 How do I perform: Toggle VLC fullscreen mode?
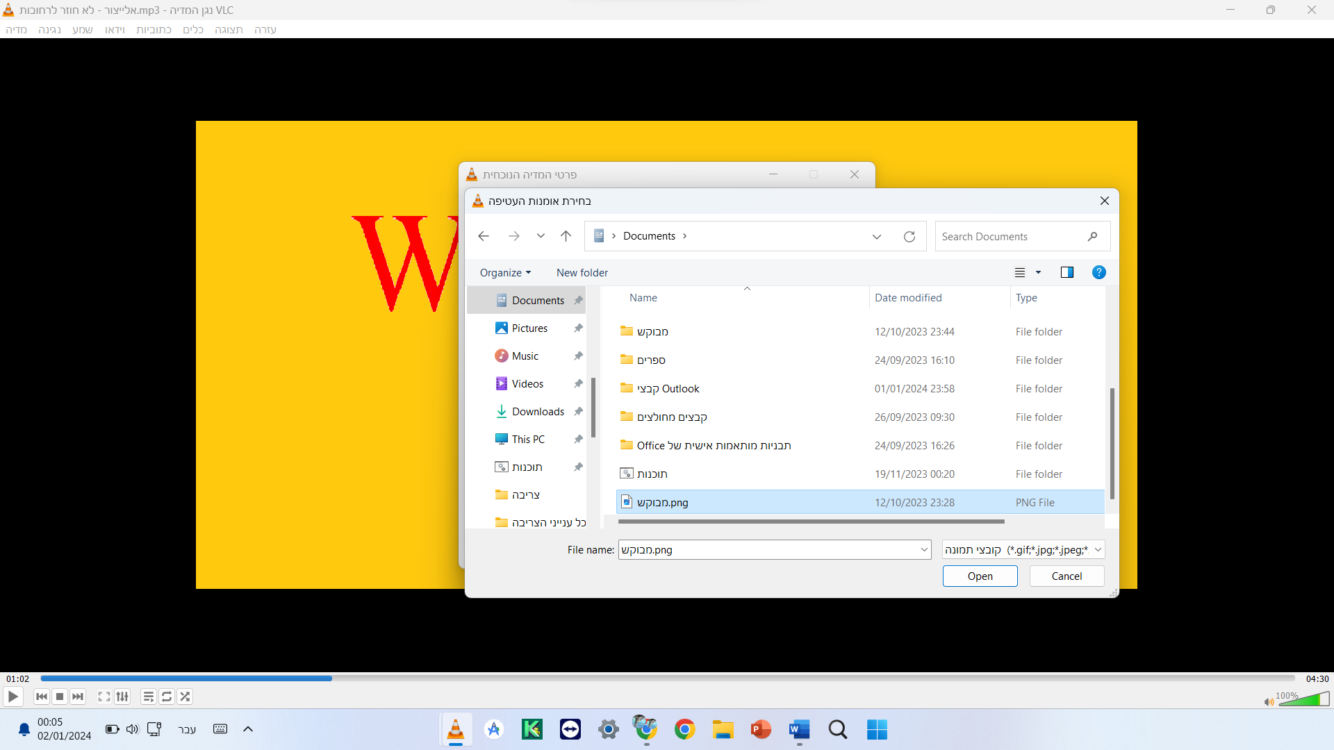[104, 697]
